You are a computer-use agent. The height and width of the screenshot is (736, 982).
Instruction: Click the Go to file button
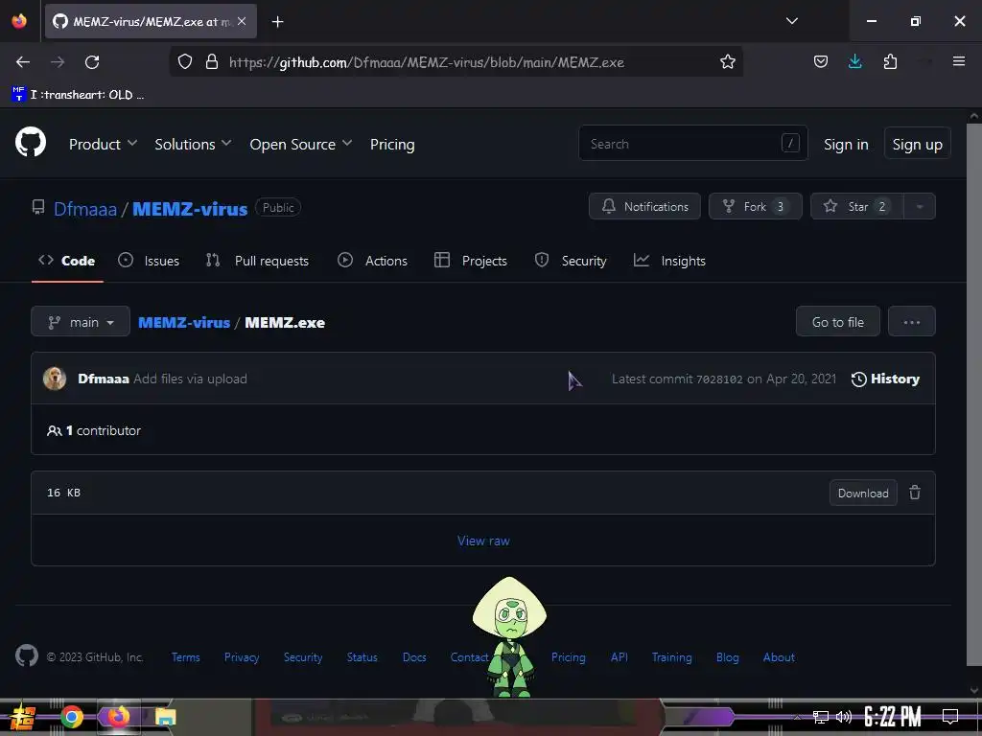pos(838,322)
